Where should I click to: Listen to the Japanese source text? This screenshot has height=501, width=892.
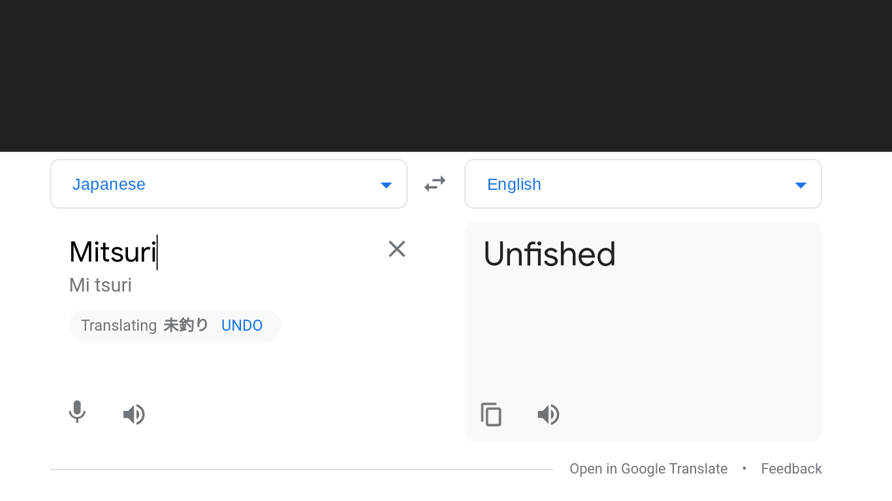click(x=134, y=415)
